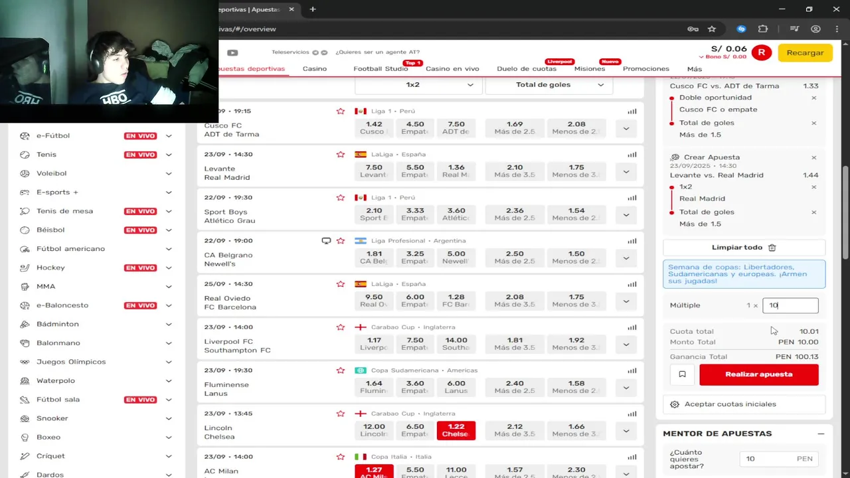Click the Bádminton shuttlecock icon
Viewport: 850px width, 478px height.
pos(25,324)
